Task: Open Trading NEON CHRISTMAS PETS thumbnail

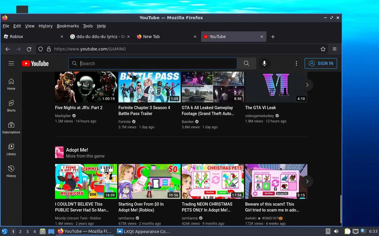Action: point(213,181)
